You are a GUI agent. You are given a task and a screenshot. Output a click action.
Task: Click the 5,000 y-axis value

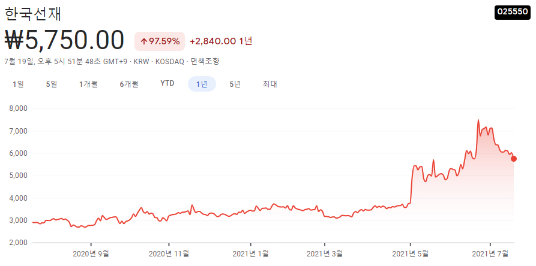click(x=19, y=176)
